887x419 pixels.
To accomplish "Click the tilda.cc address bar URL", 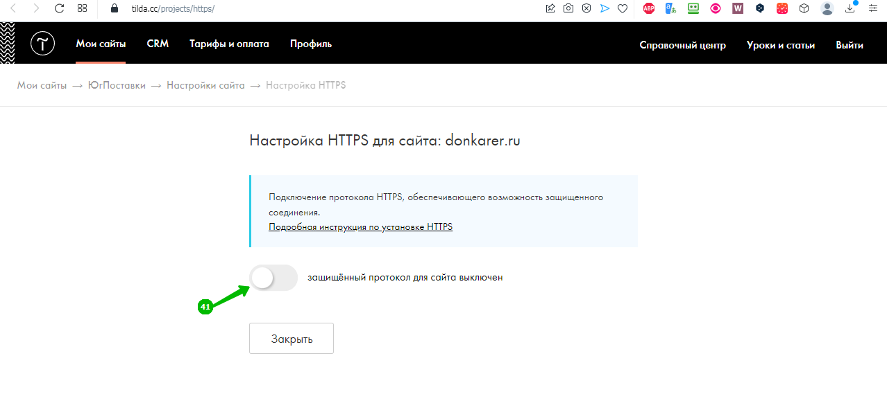I will coord(173,9).
